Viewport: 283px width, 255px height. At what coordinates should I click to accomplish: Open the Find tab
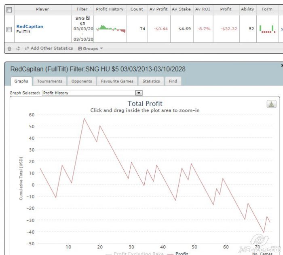(173, 81)
